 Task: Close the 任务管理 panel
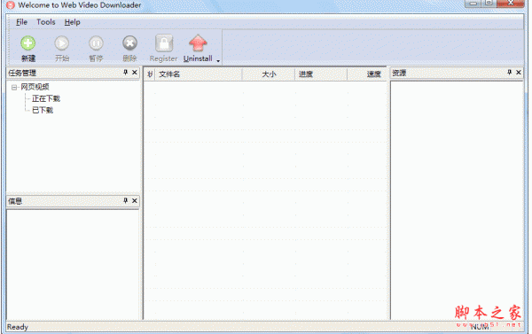[135, 73]
